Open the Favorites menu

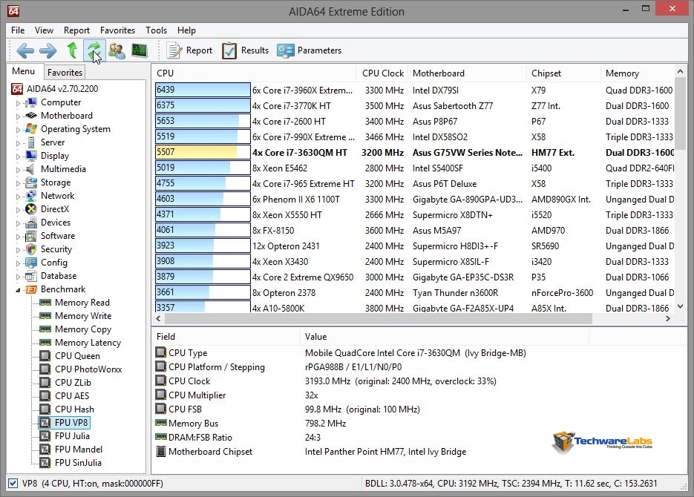pyautogui.click(x=117, y=30)
